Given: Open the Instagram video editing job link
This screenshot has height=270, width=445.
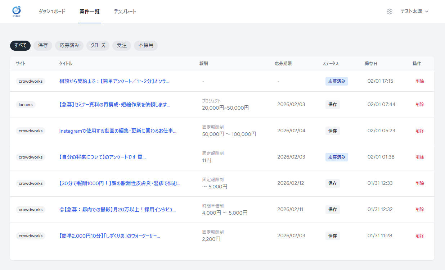Looking at the screenshot, I should (x=119, y=131).
